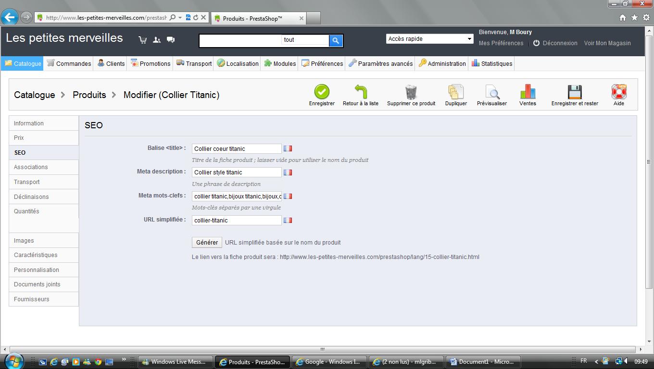Open the Localisation menu tab
654x369 pixels.
pyautogui.click(x=238, y=63)
